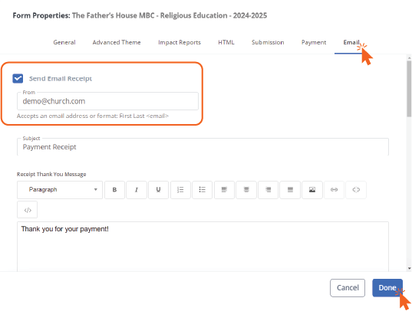Screen dimensions: 412x311
Task: Insert an image into message
Action: click(x=312, y=190)
